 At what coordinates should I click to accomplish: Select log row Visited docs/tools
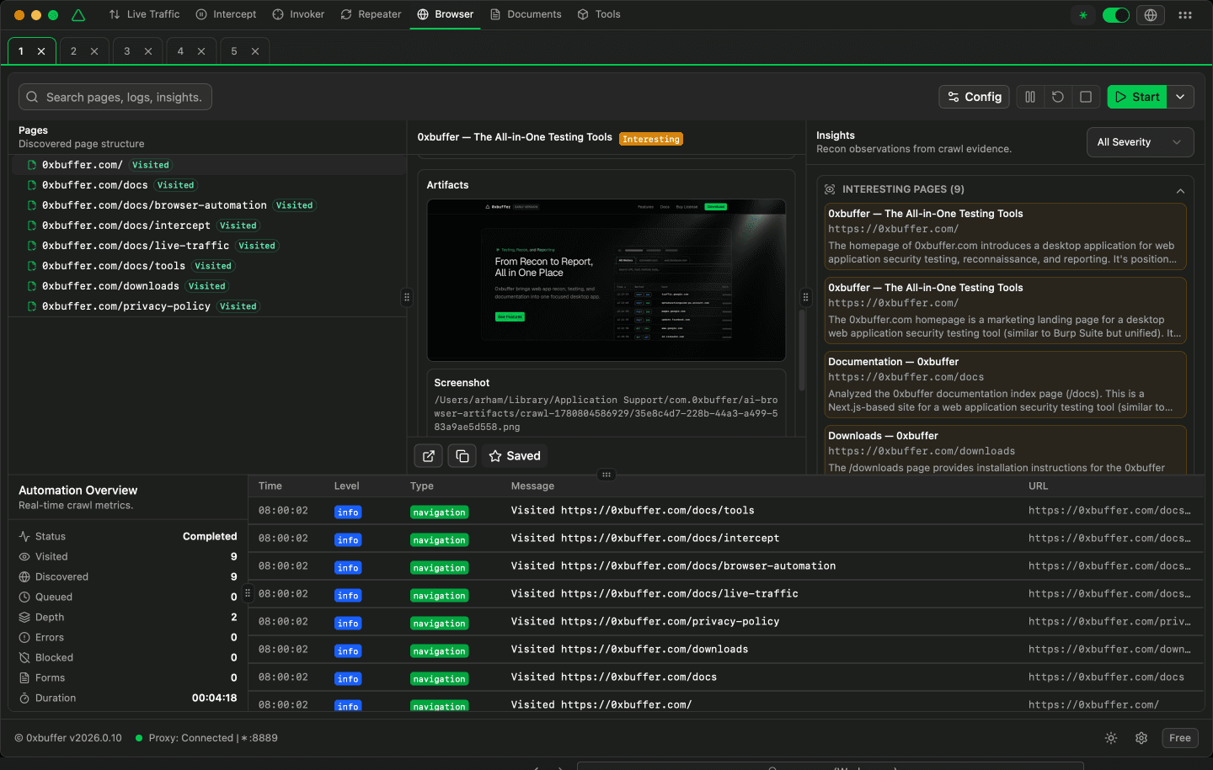coord(726,511)
